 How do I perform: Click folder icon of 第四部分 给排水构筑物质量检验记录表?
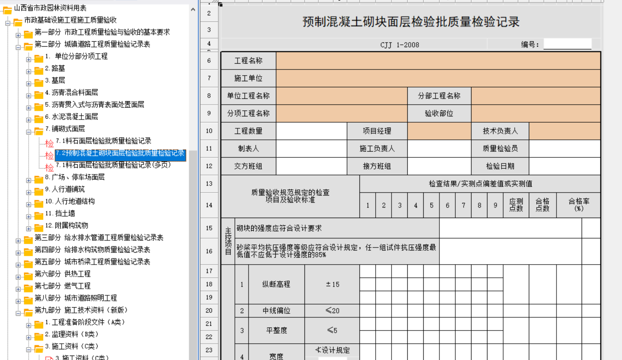28,252
